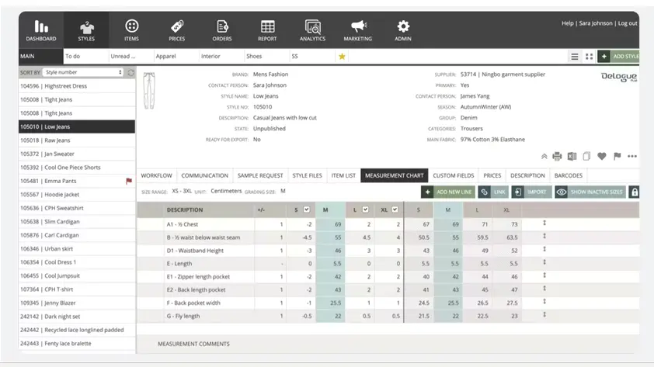Open the three-dots more options menu
The height and width of the screenshot is (367, 654).
click(x=632, y=157)
